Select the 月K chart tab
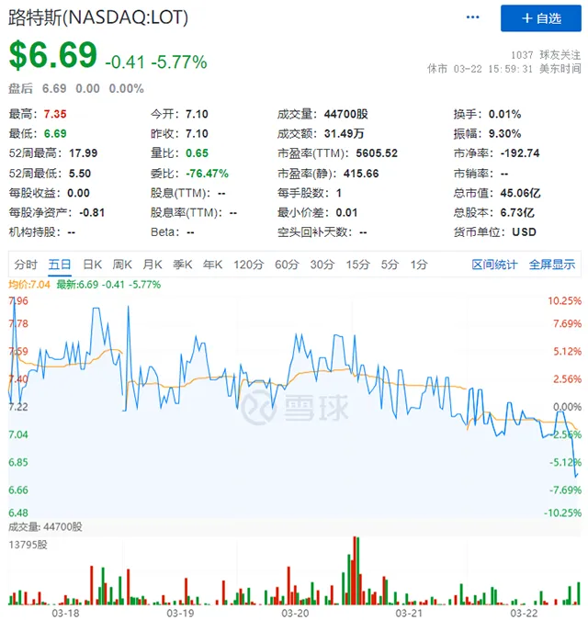Viewport: 588px width, 620px height. [x=153, y=265]
